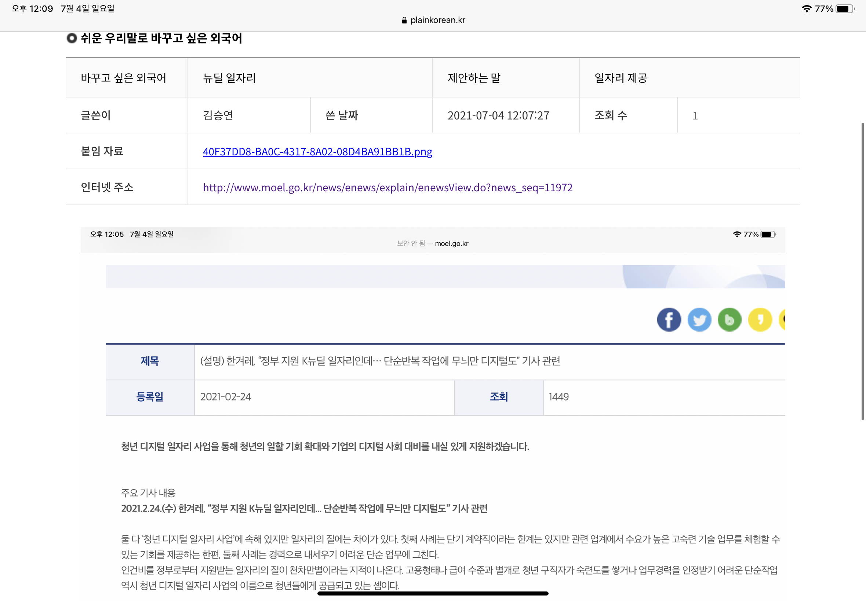Viewport: 866px width, 601px height.
Task: Click the yellow KakaoStory quote icon
Action: click(760, 320)
